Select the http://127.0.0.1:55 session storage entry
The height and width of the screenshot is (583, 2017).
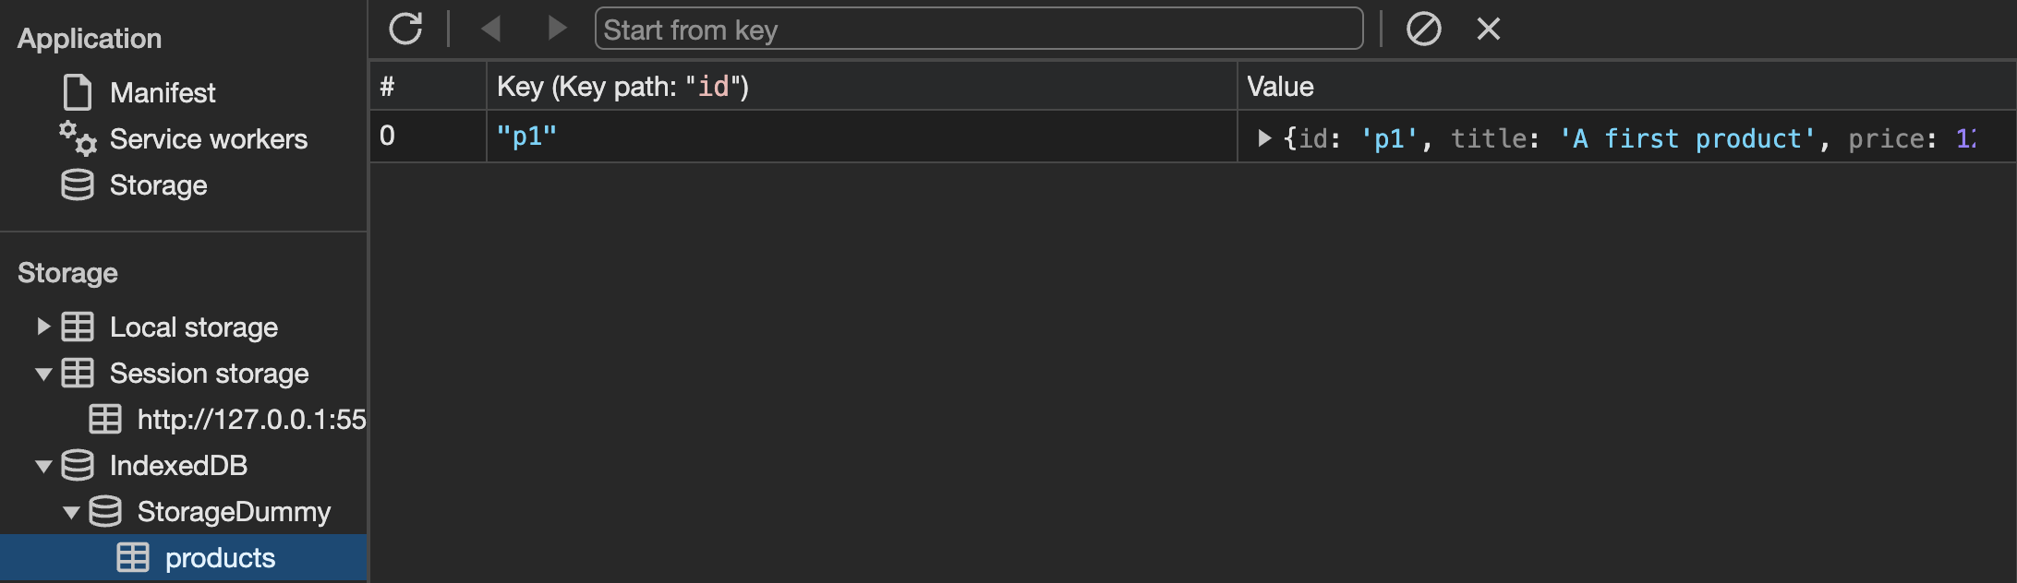(x=249, y=420)
